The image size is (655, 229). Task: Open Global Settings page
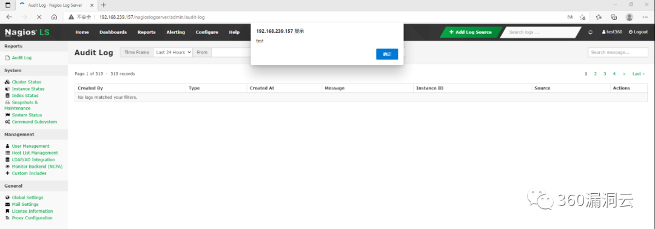click(27, 197)
